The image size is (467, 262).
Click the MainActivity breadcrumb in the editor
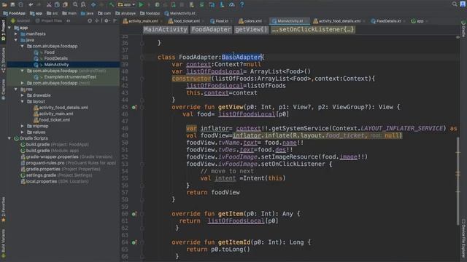point(166,30)
